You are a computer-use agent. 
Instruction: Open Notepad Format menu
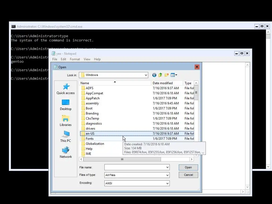[75, 59]
